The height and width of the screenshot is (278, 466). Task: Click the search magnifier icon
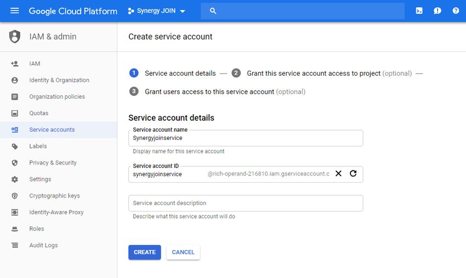[x=213, y=11]
